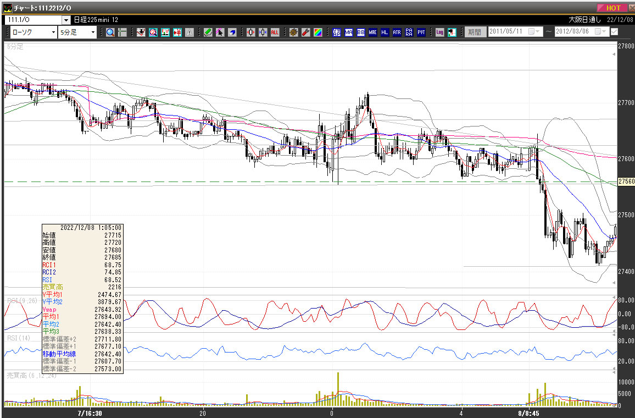
Task: Toggle the PVT pivot indicator
Action: [x=421, y=32]
